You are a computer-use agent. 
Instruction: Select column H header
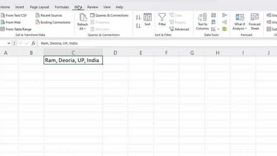pos(218,53)
